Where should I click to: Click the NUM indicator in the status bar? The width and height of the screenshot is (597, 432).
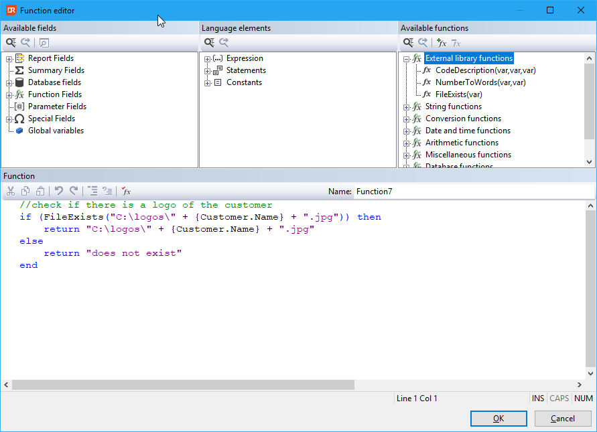tap(584, 398)
